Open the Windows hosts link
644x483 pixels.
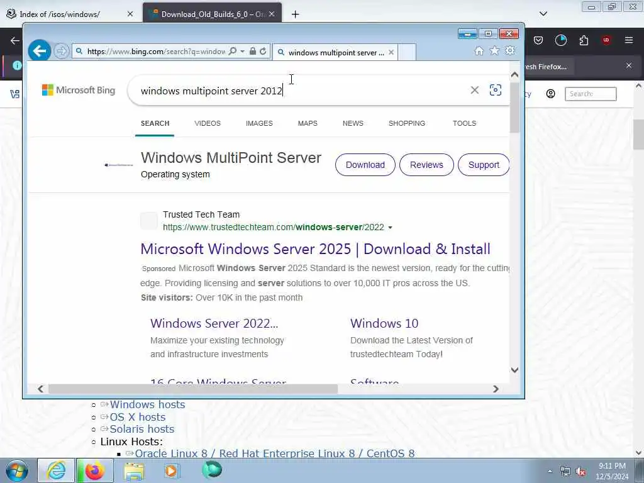coord(147,404)
